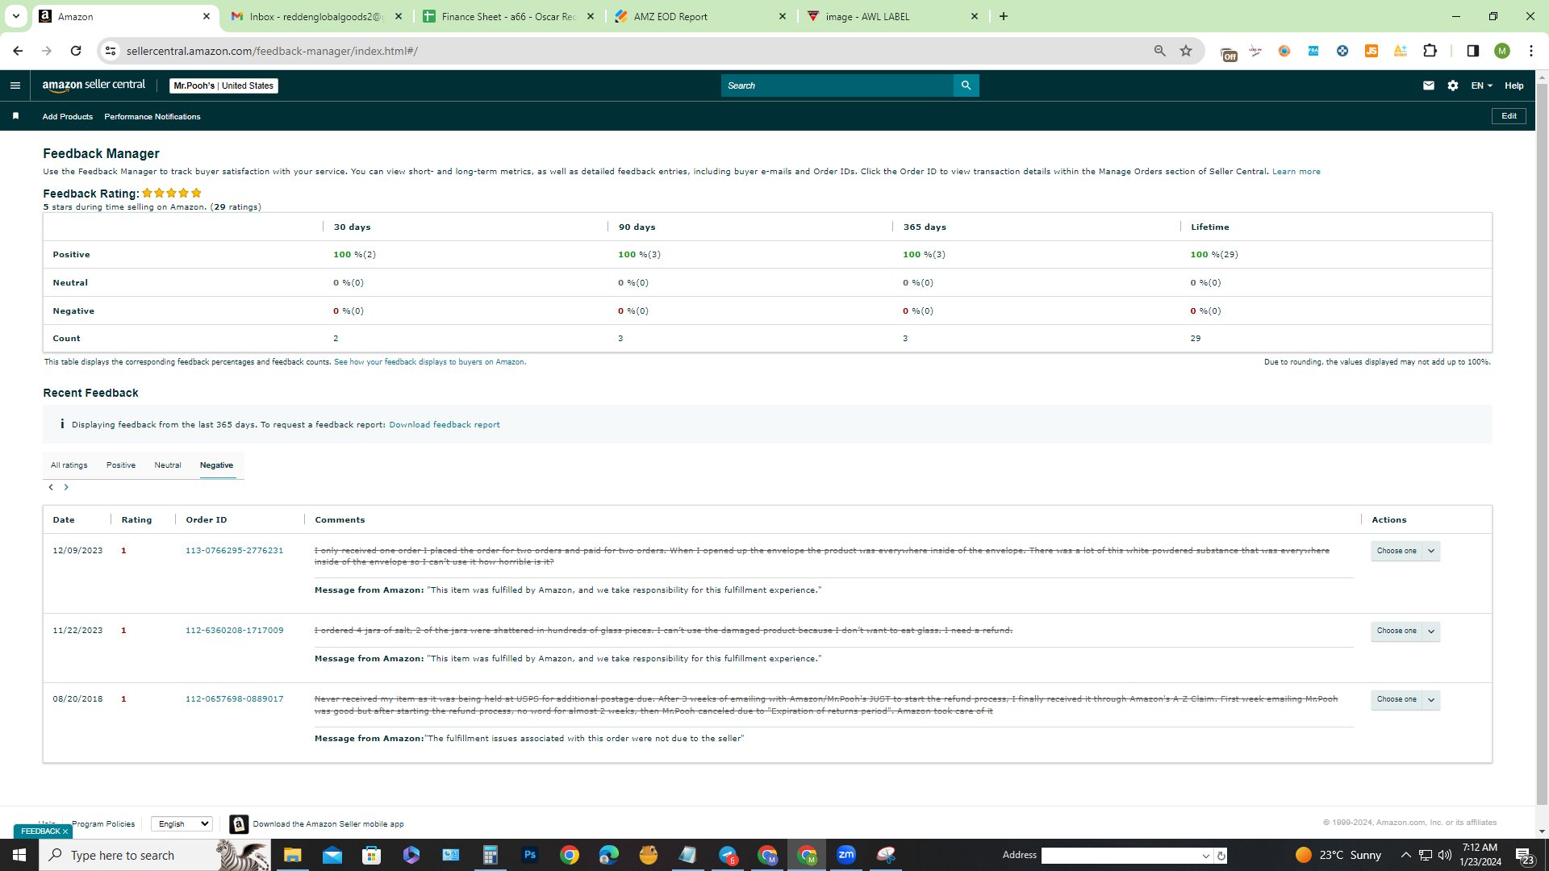Close the FEEDBACK widget
Screen dimensions: 1549x871
65,831
